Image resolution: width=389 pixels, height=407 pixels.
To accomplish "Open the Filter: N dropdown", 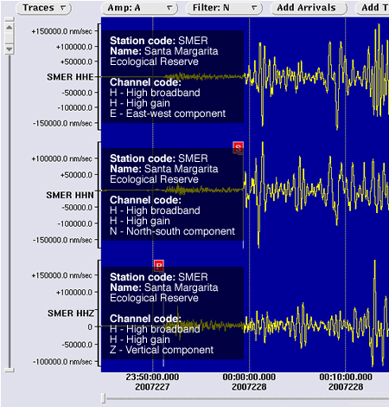I will tap(224, 8).
